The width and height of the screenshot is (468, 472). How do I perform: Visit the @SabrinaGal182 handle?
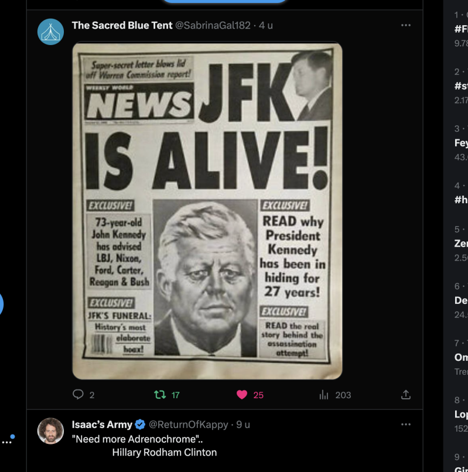tap(213, 25)
